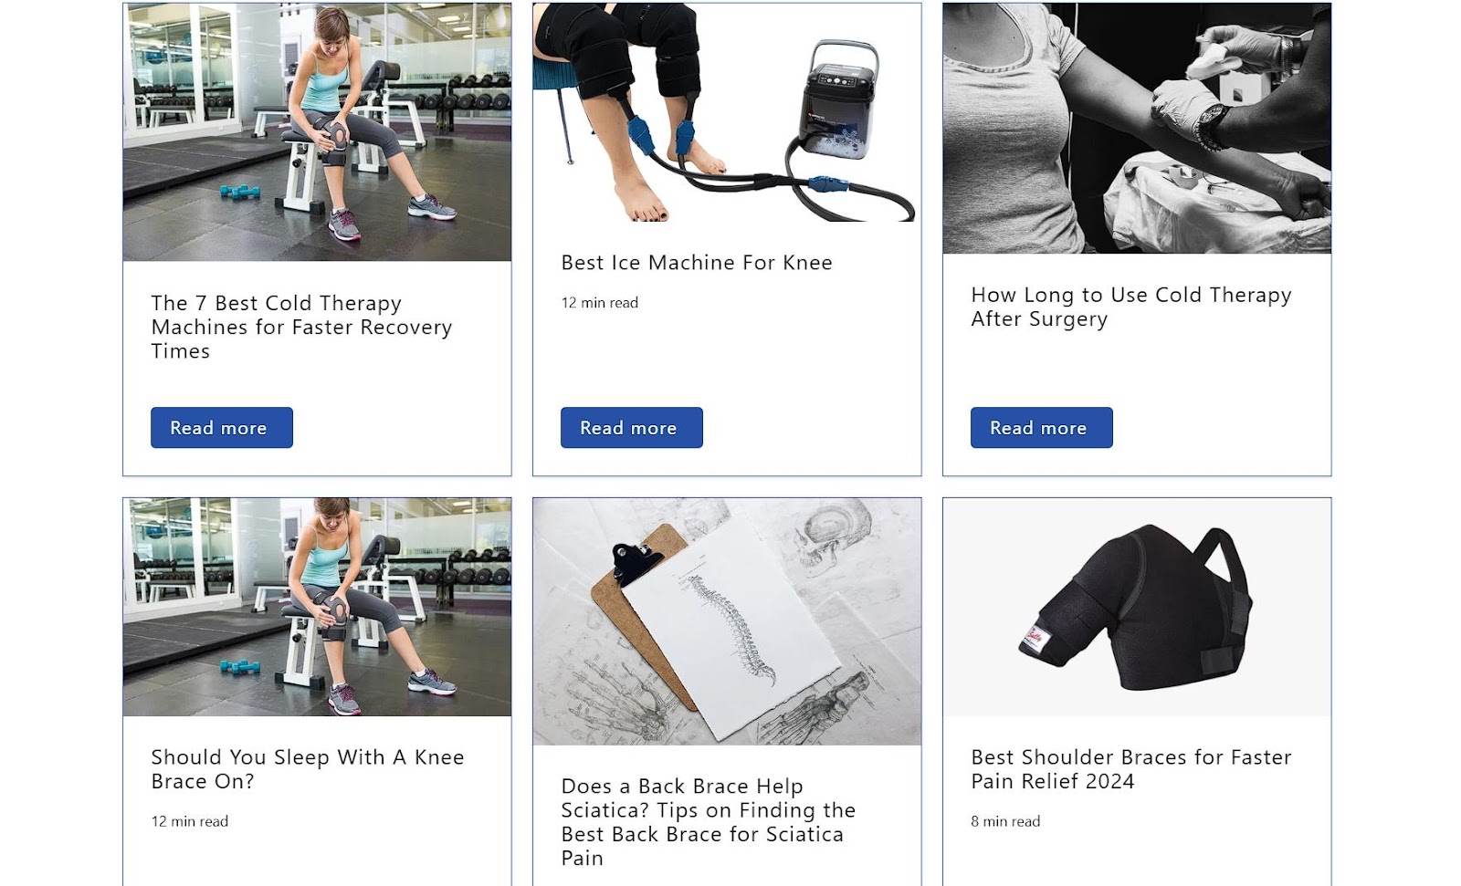The height and width of the screenshot is (886, 1461).
Task: Click Read more under Cold Therapy After Surgery
Action: [1041, 427]
